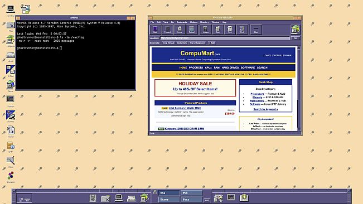Open the File menu in Netscape
The image size is (363, 204).
[x=152, y=22]
